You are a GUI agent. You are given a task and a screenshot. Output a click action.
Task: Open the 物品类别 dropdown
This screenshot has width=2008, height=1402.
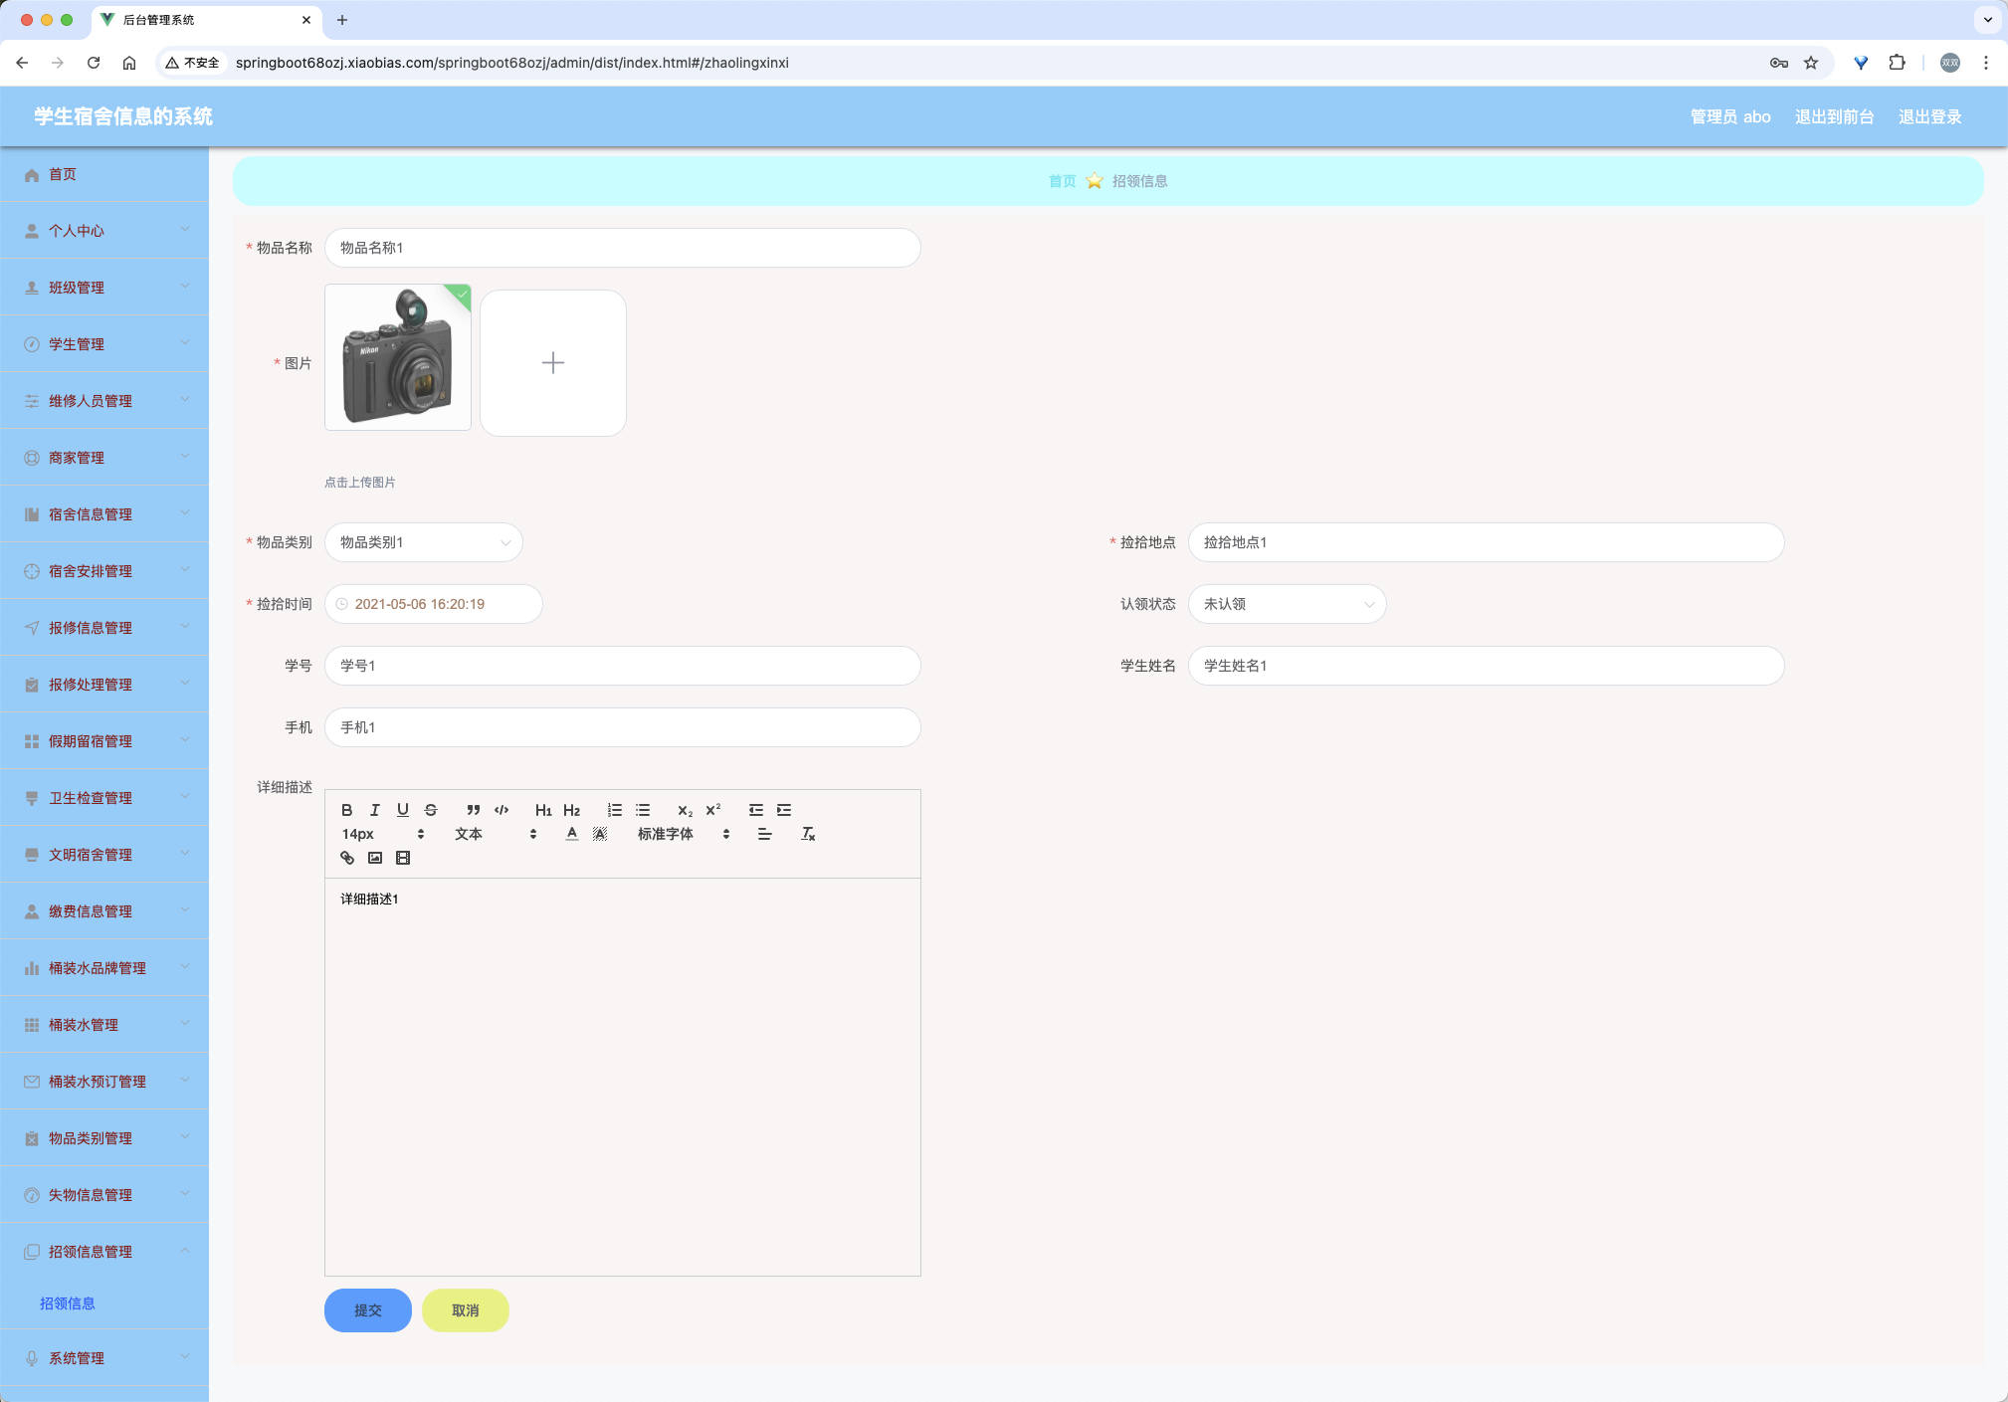click(x=424, y=542)
